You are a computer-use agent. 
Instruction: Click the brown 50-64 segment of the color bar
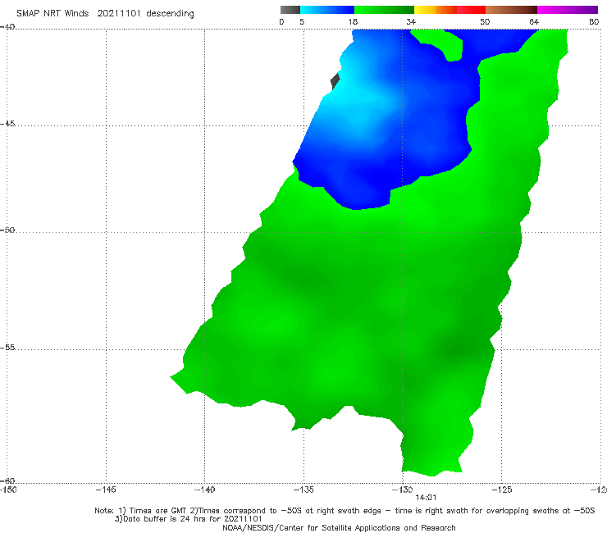pyautogui.click(x=511, y=10)
